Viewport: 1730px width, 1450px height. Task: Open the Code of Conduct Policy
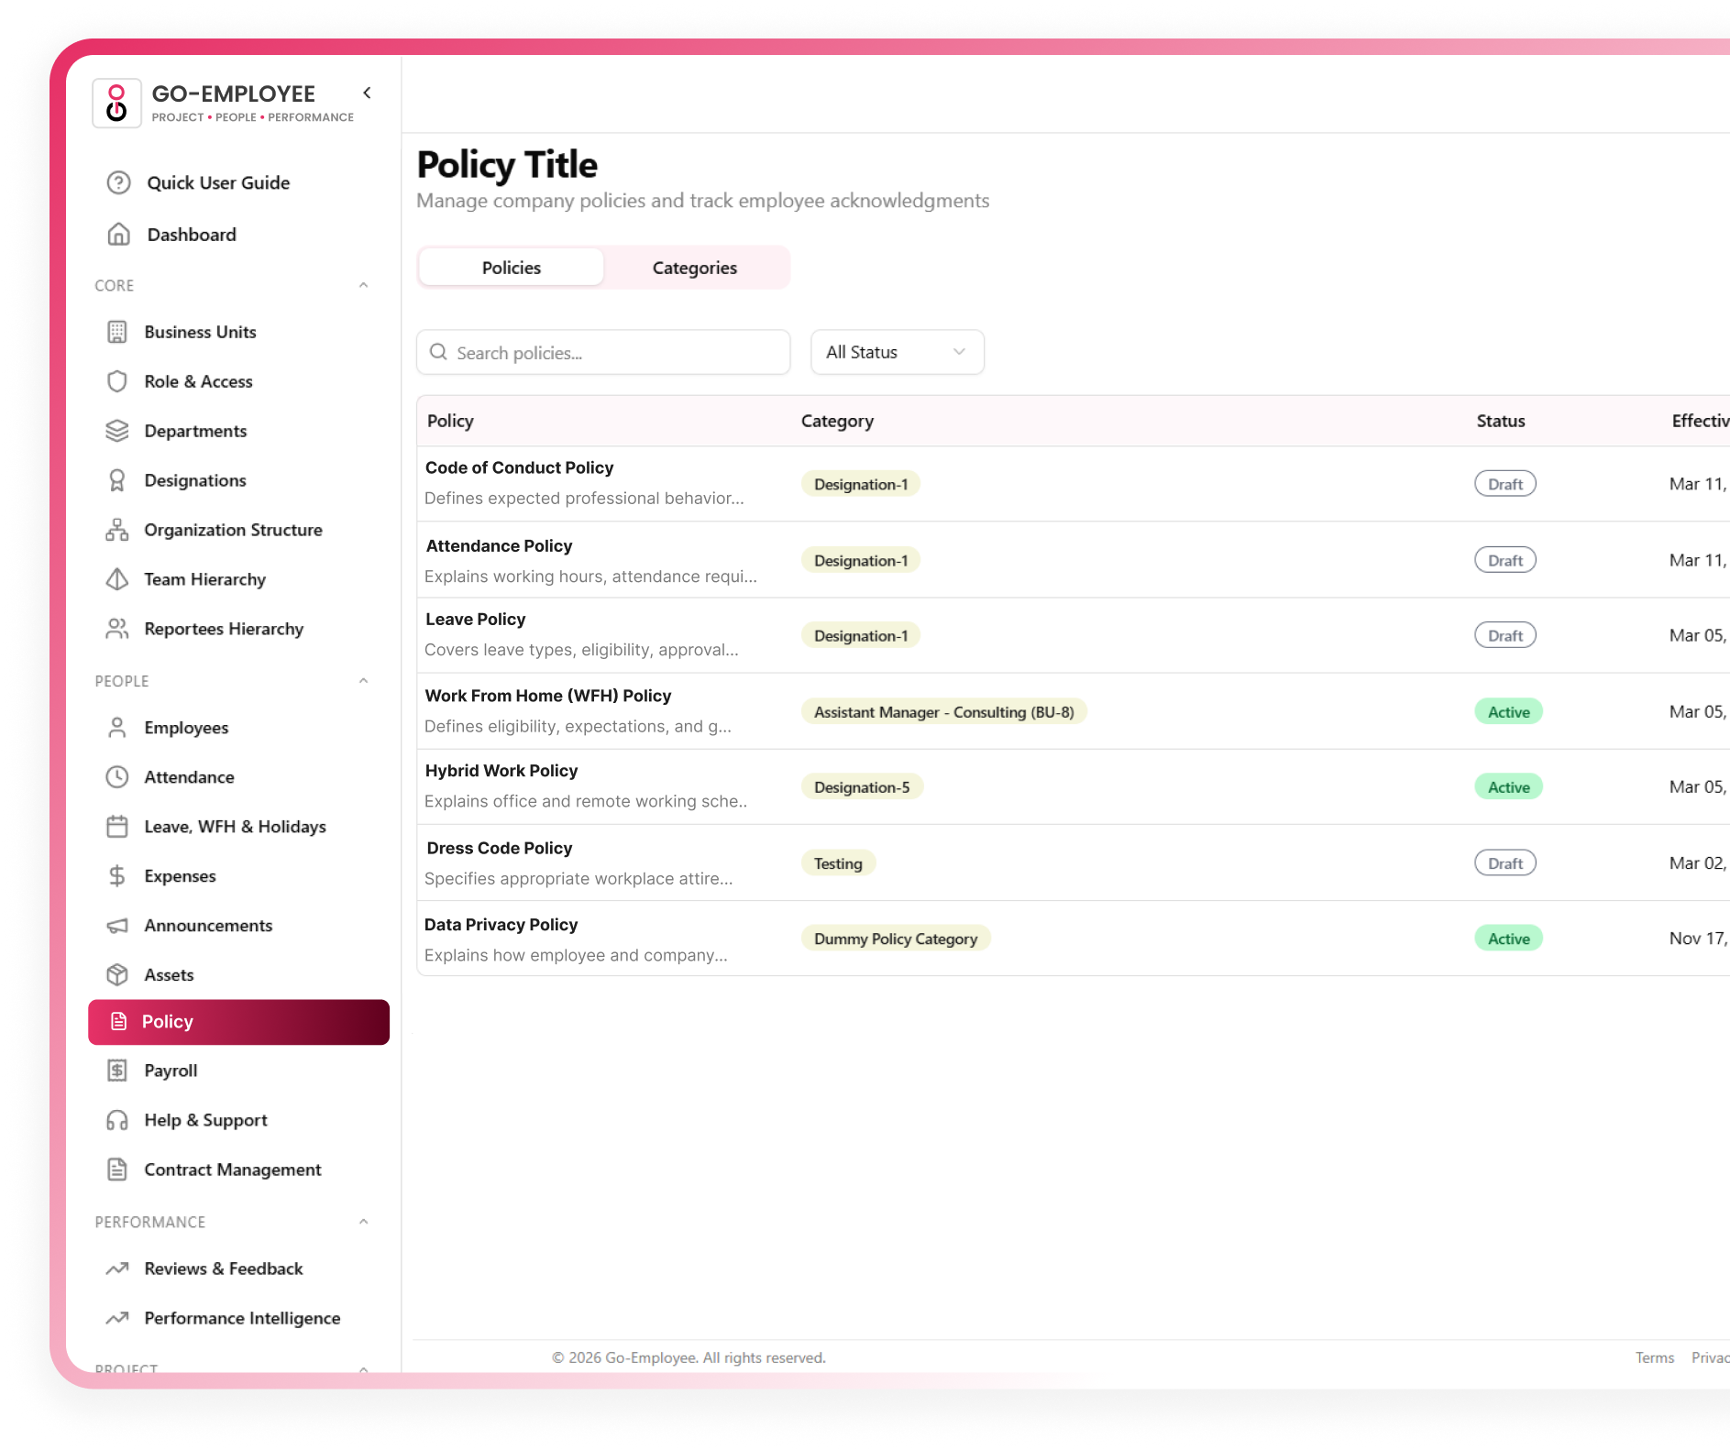[519, 467]
